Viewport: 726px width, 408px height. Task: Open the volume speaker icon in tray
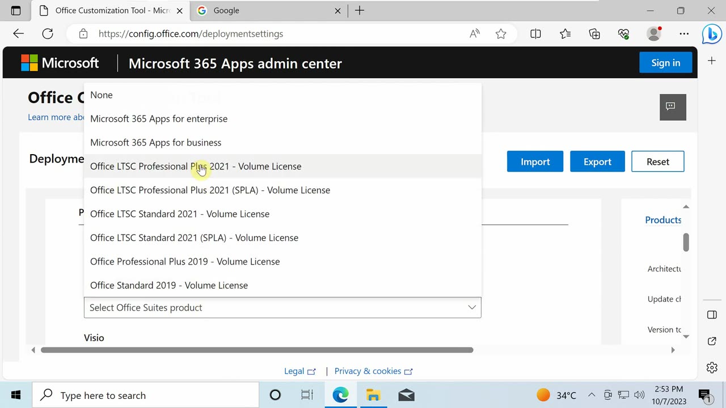pos(639,395)
